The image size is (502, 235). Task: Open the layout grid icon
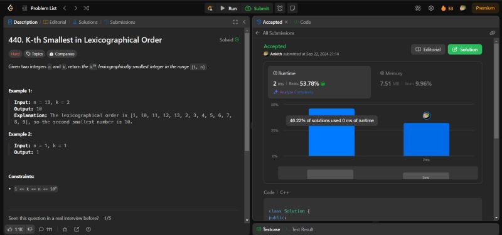click(418, 8)
